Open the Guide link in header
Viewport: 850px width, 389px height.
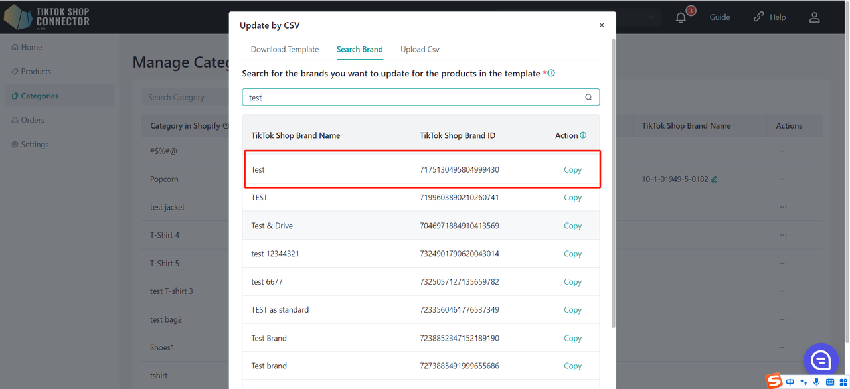coord(720,17)
